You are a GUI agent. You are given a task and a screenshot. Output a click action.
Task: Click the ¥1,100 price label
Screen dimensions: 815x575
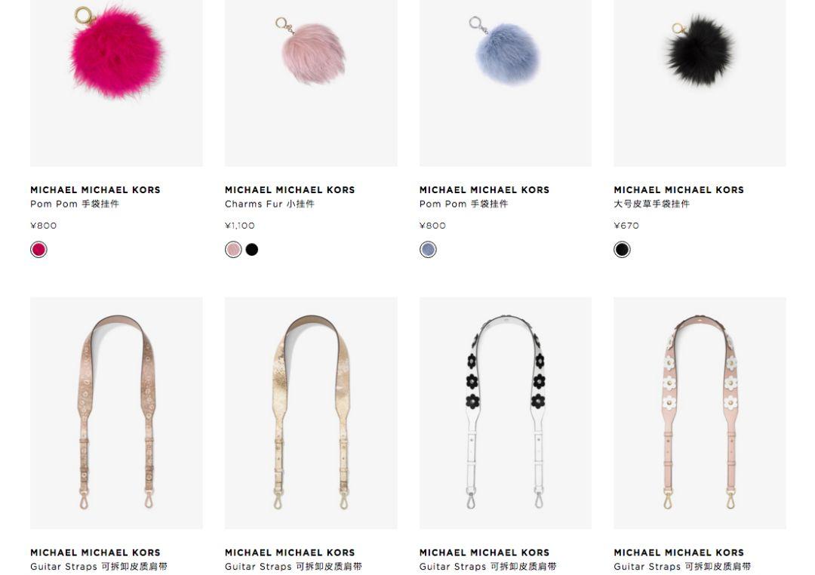coord(240,226)
